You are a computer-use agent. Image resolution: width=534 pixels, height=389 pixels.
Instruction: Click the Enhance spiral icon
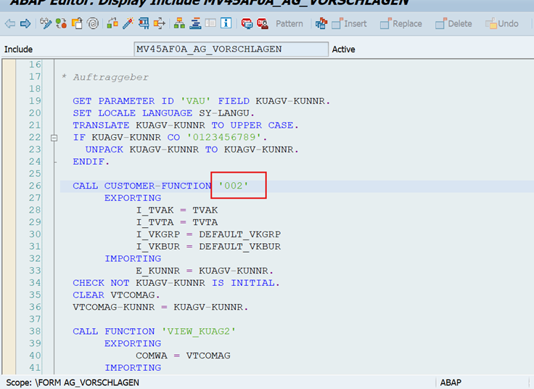tap(93, 23)
